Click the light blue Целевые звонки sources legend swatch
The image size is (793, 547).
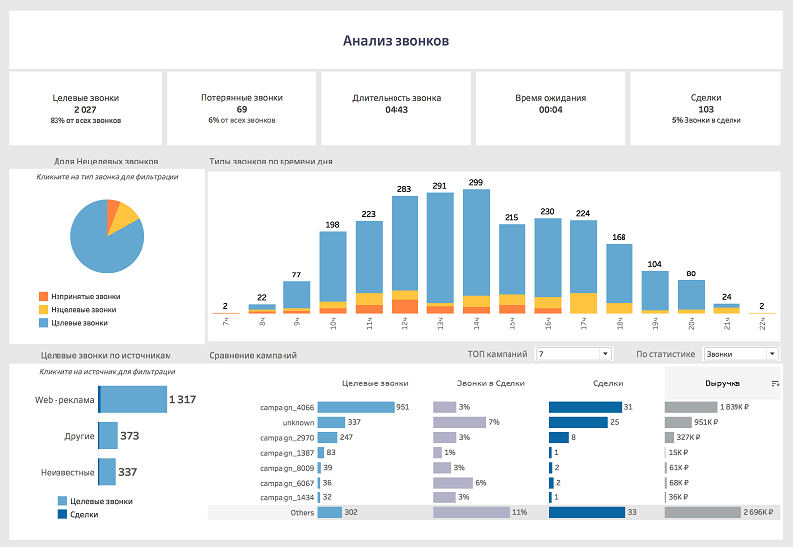click(x=62, y=501)
